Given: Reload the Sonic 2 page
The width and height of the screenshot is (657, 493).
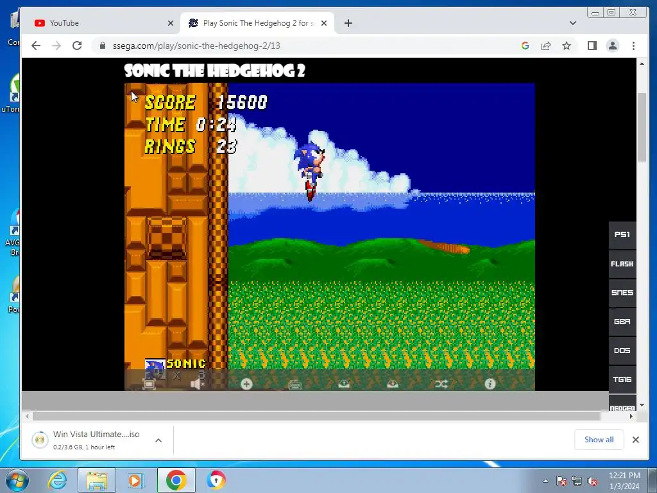Looking at the screenshot, I should coord(77,46).
